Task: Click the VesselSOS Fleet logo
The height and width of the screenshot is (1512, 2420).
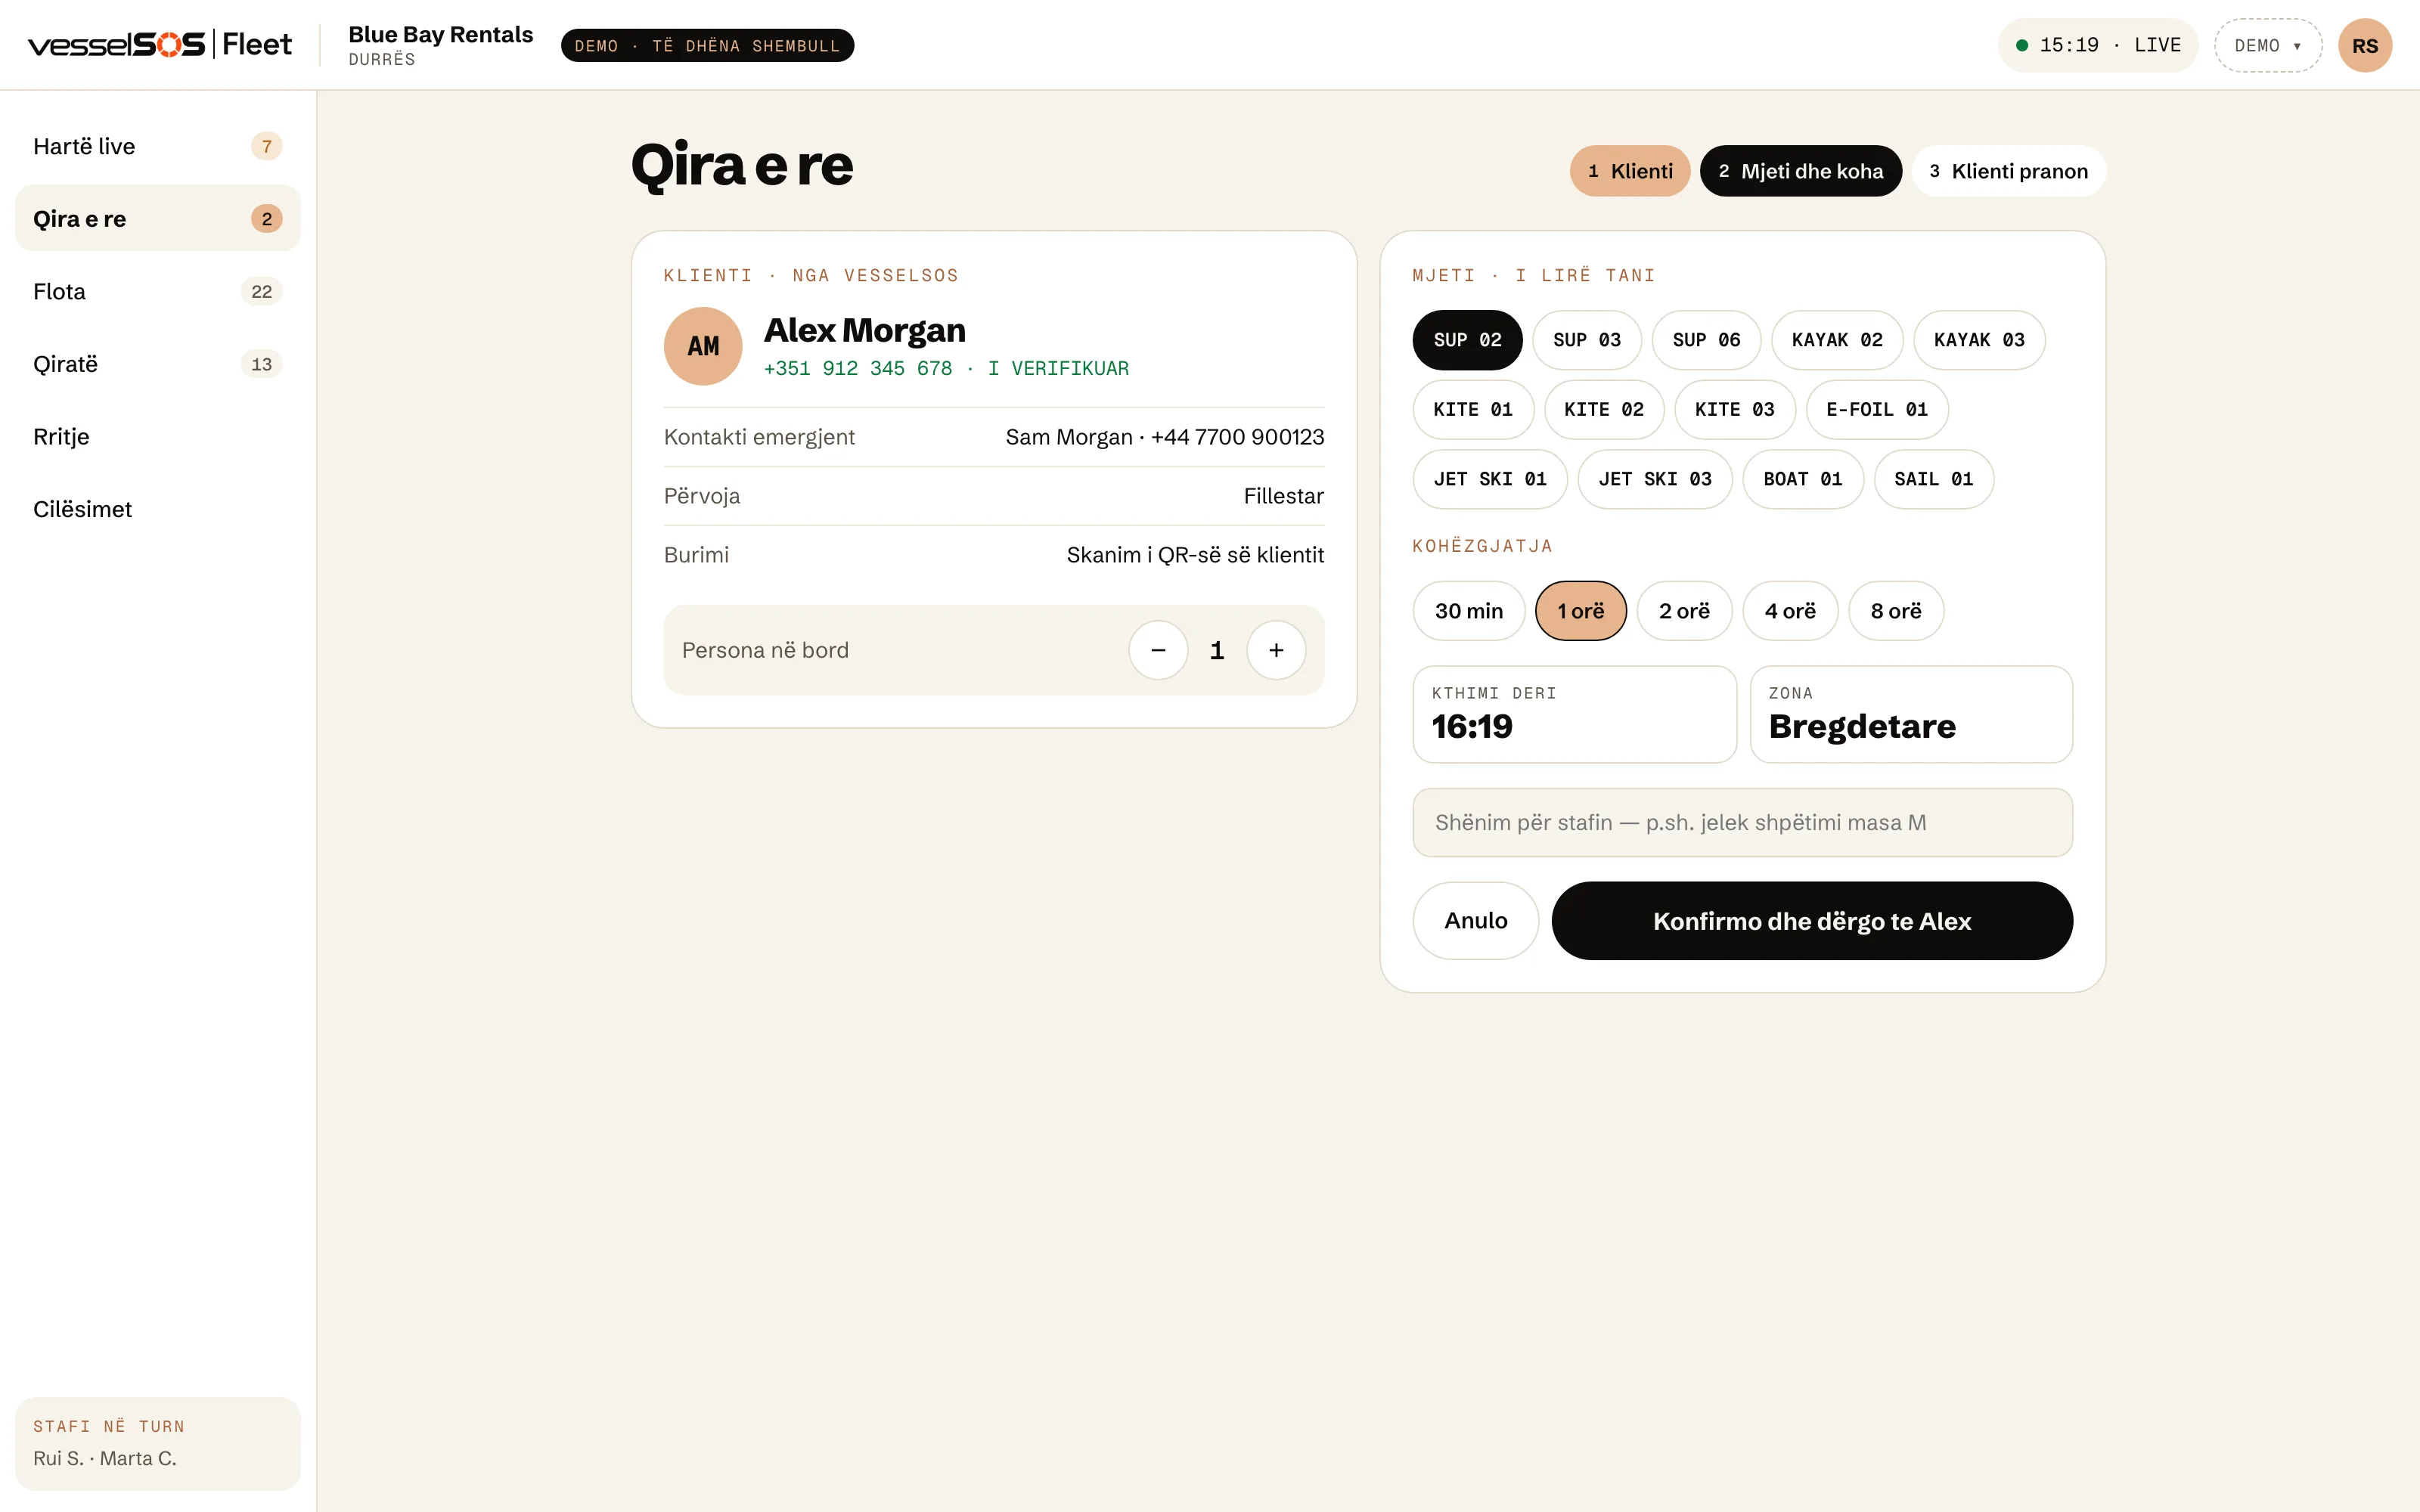Action: tap(160, 45)
